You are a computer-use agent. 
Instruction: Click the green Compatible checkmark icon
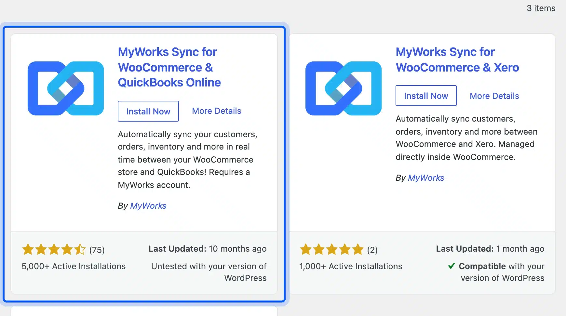pos(451,266)
